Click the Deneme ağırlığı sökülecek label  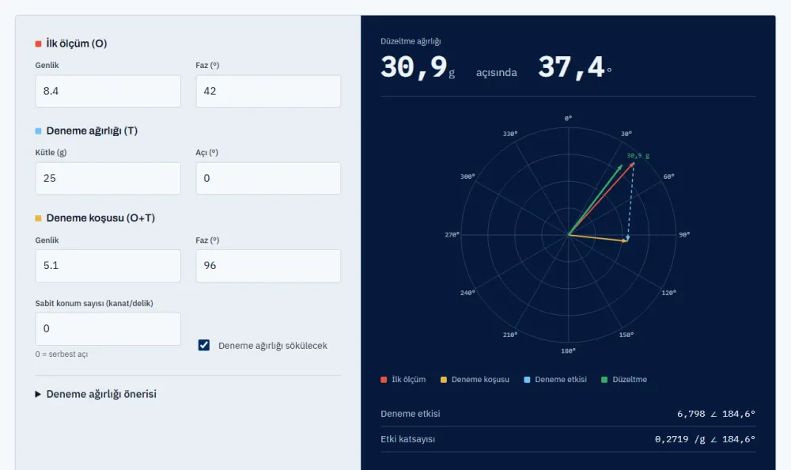[273, 346]
